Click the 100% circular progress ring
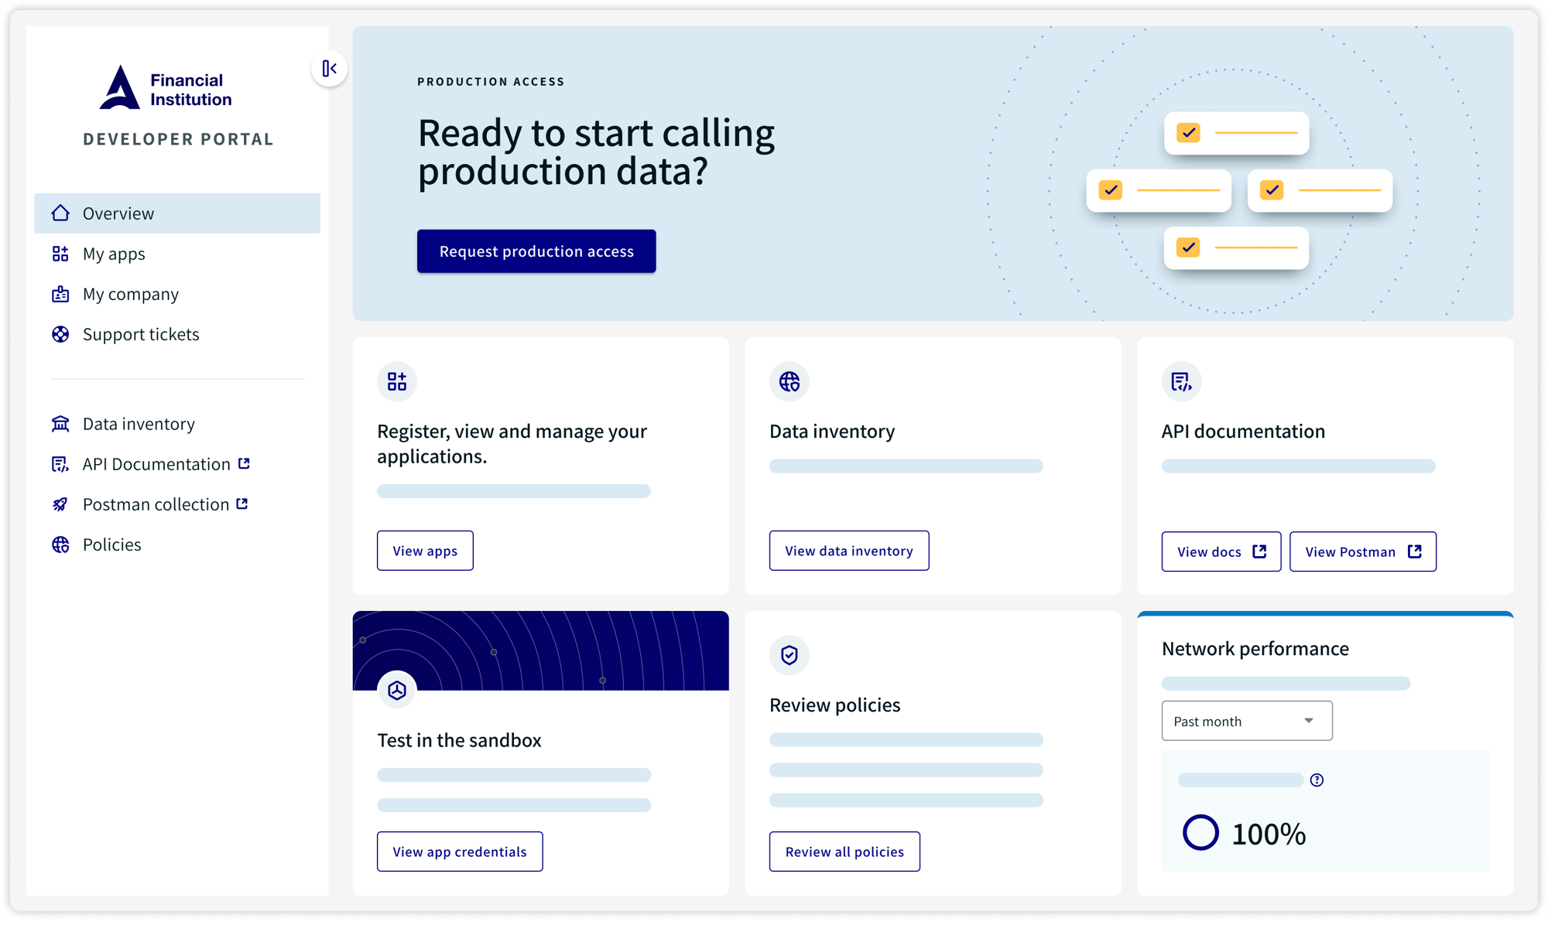This screenshot has height=925, width=1548. tap(1200, 833)
